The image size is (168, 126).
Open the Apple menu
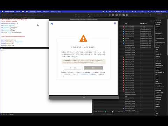coord(2,12)
